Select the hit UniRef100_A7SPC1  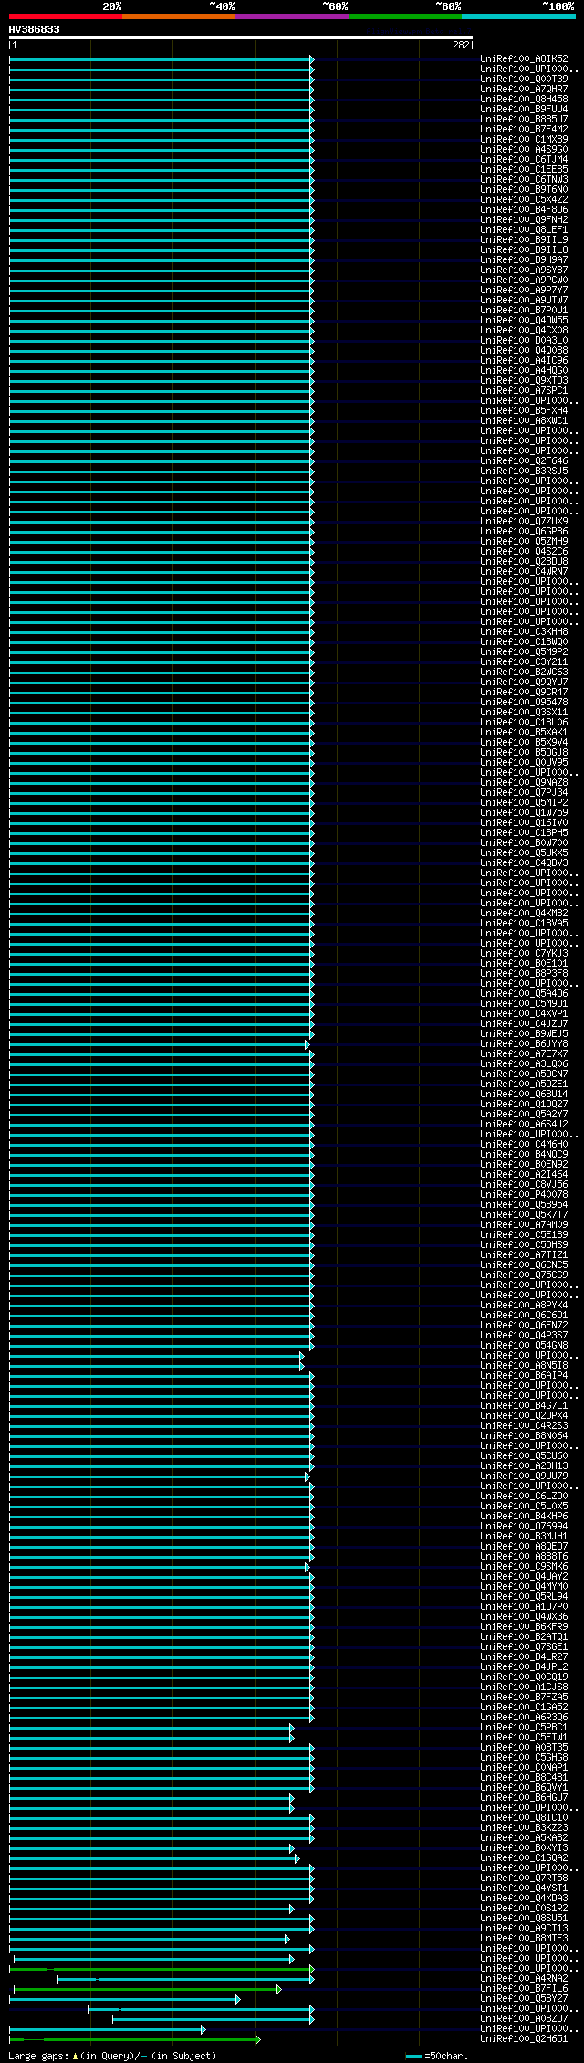coord(524,391)
